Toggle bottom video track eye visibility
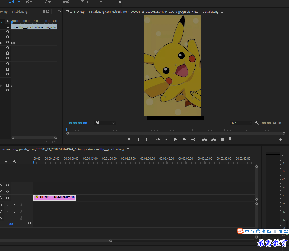 point(8,198)
